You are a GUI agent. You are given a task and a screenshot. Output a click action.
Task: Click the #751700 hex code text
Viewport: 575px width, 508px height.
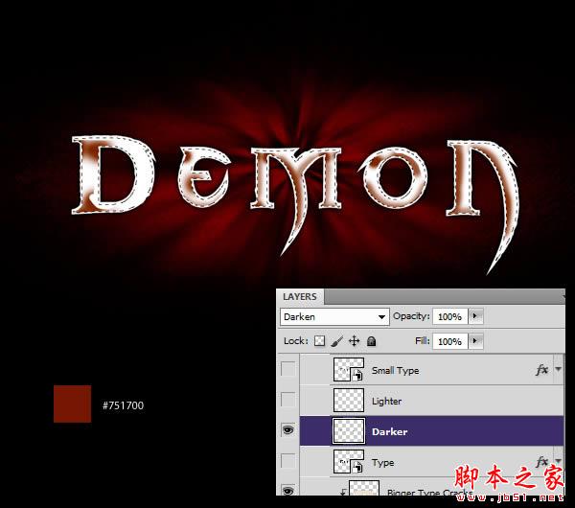point(124,405)
